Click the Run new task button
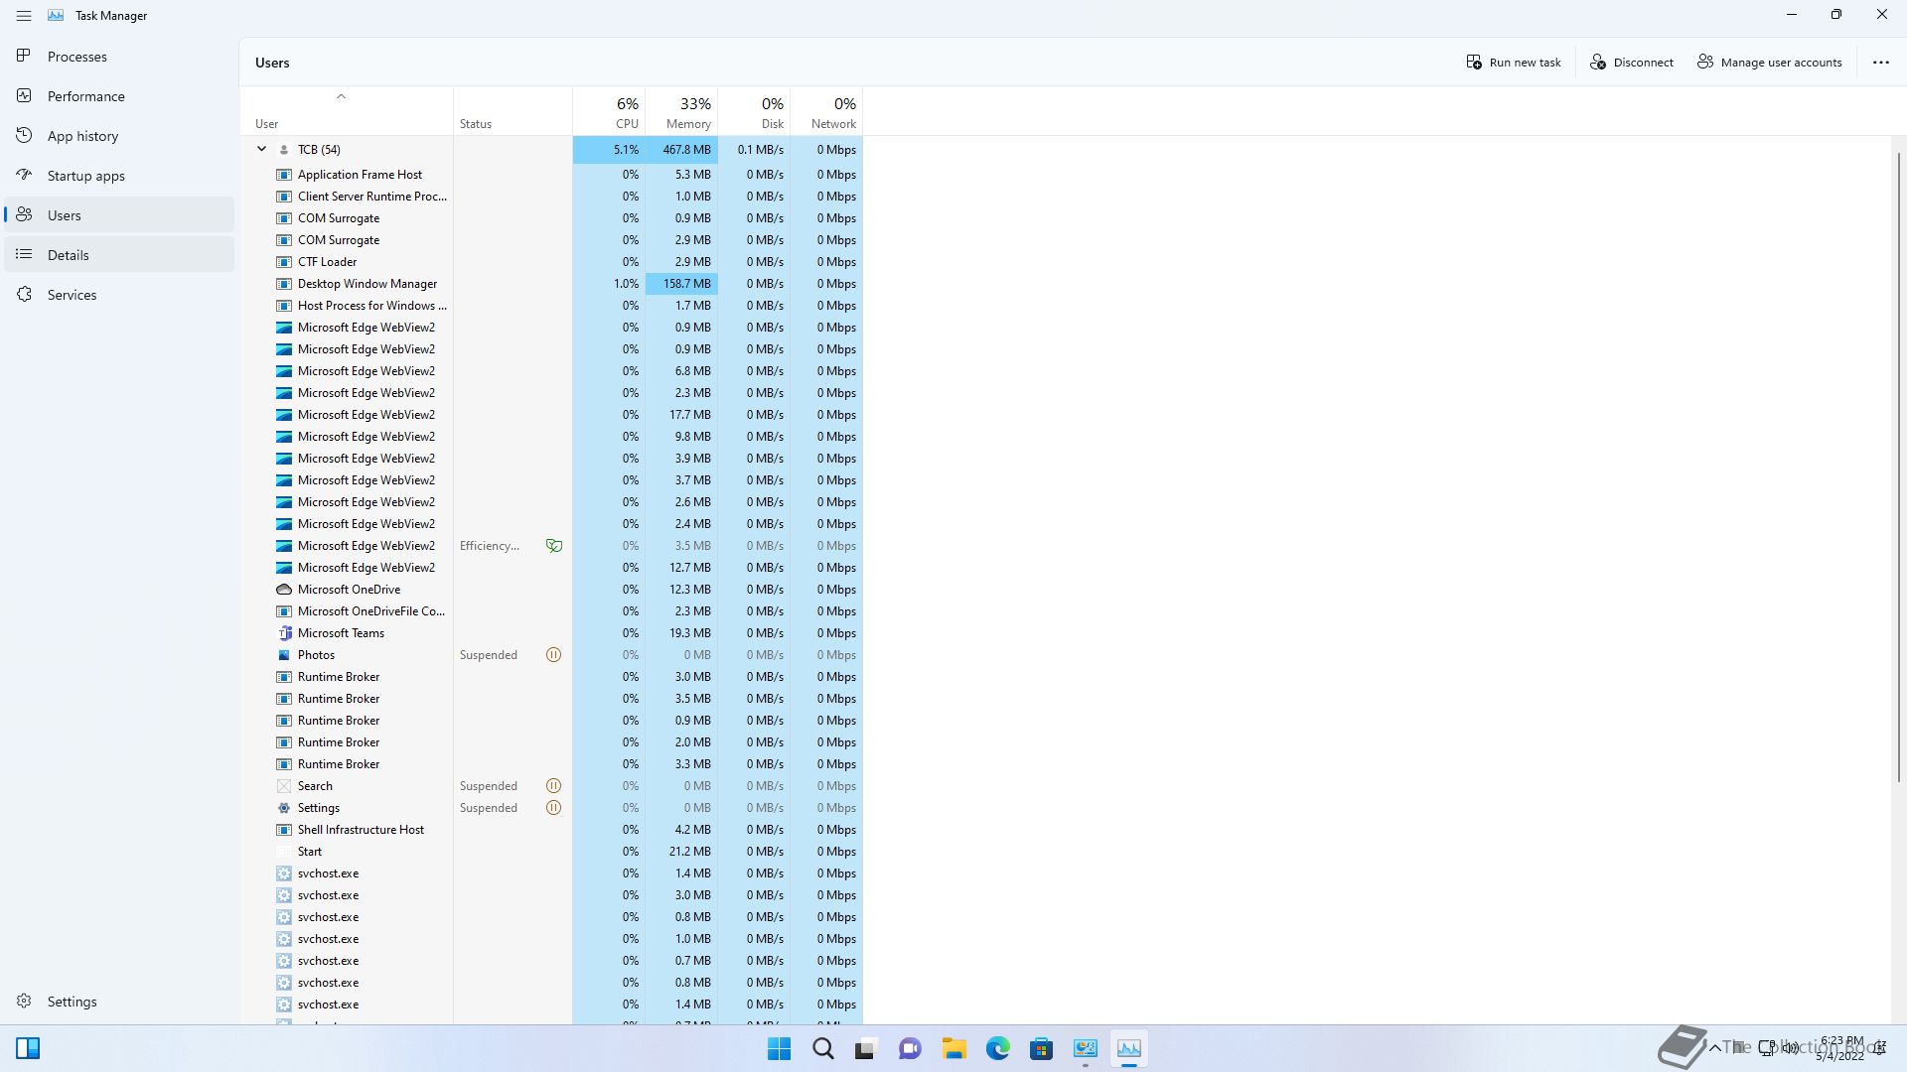The height and width of the screenshot is (1072, 1907). point(1513,63)
